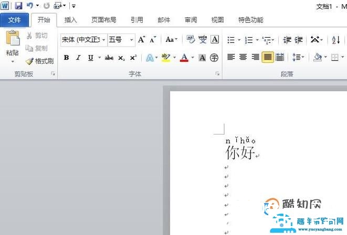Open the 文件 tab
The image size is (347, 235).
pos(14,20)
